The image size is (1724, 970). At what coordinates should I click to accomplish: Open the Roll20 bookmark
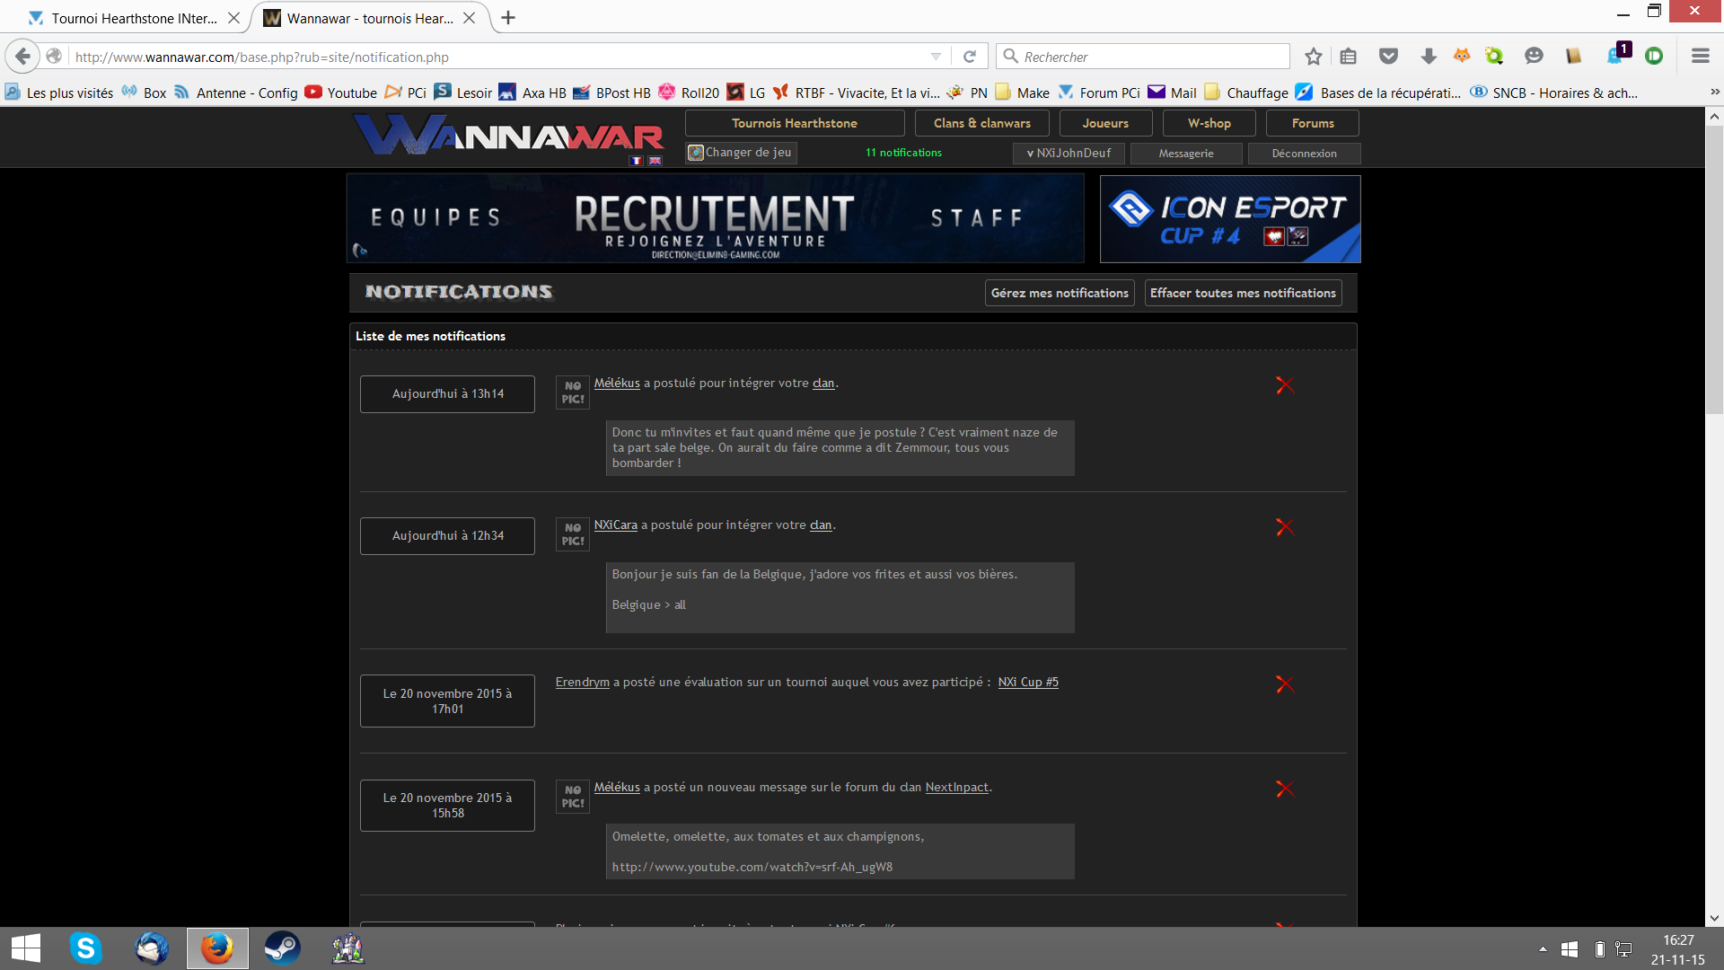(689, 93)
